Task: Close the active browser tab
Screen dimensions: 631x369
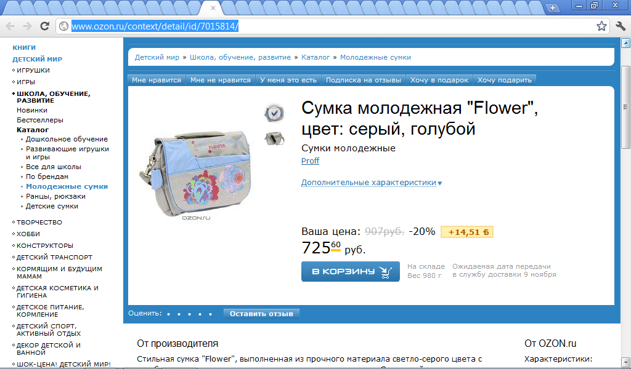Action: pyautogui.click(x=213, y=7)
